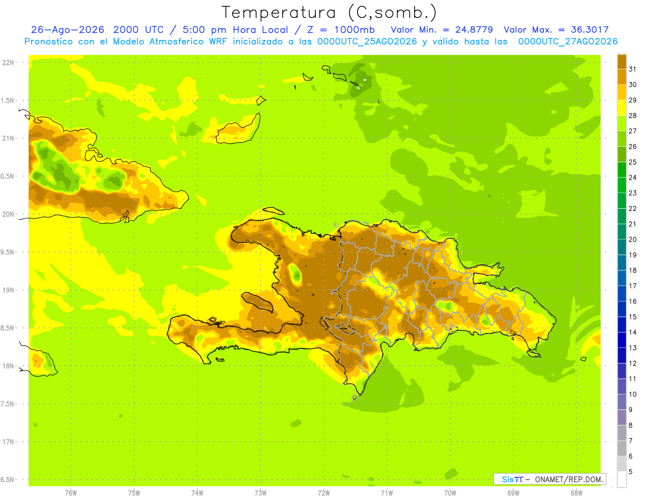The height and width of the screenshot is (500, 647).
Task: Select the "Z = 1000mb" level text
Action: pyautogui.click(x=341, y=30)
